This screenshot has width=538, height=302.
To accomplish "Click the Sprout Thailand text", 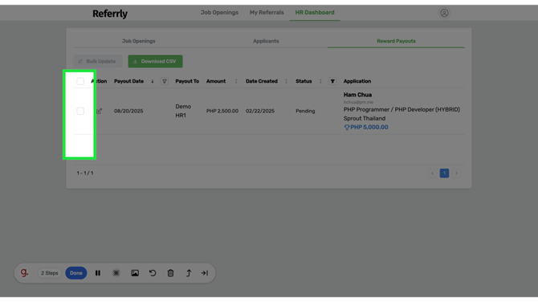I will coord(365,118).
